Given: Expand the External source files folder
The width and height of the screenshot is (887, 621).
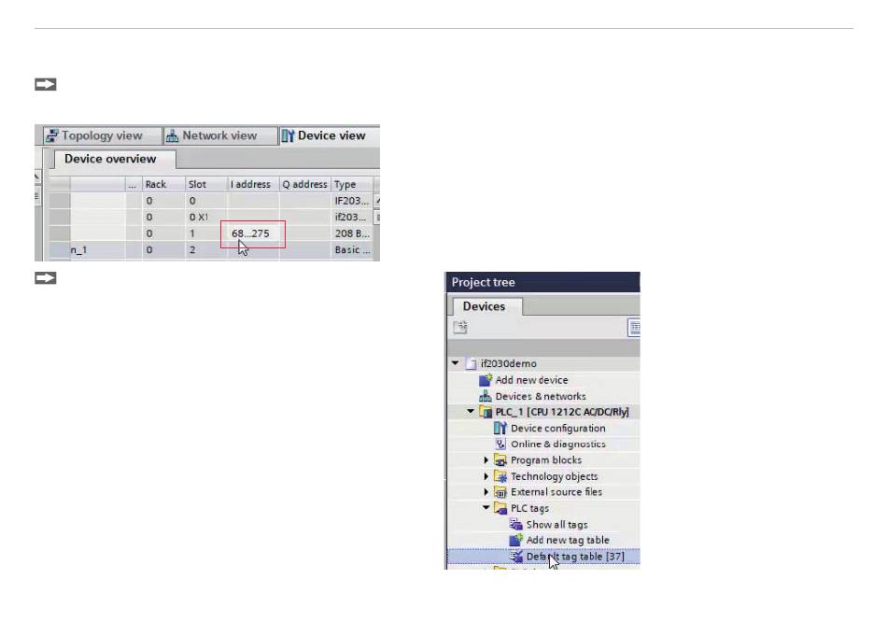Looking at the screenshot, I should click(x=486, y=492).
